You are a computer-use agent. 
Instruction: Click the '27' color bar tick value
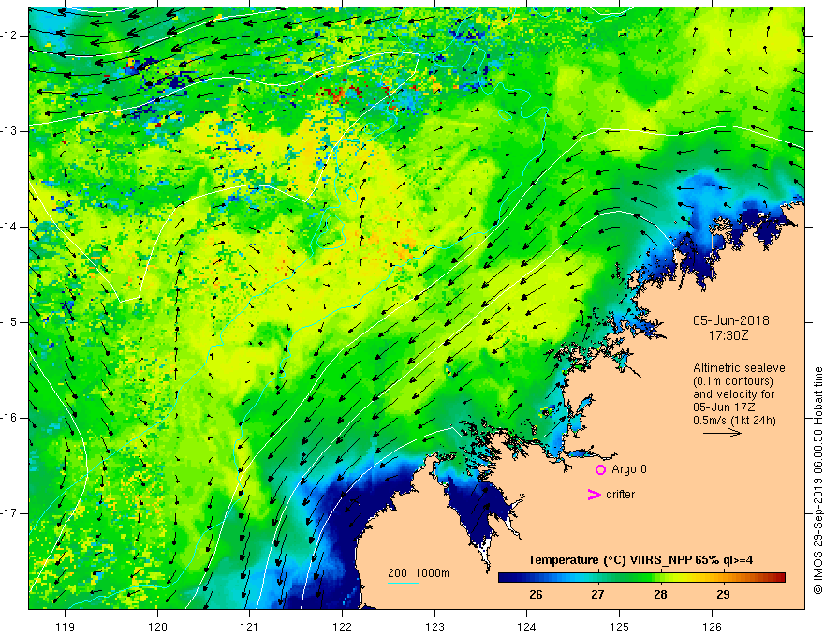597,595
